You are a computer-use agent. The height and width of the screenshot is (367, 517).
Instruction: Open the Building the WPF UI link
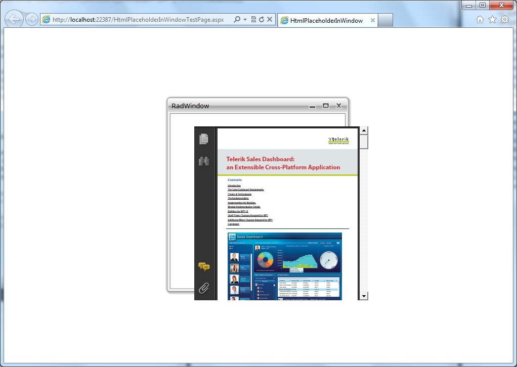tap(238, 211)
